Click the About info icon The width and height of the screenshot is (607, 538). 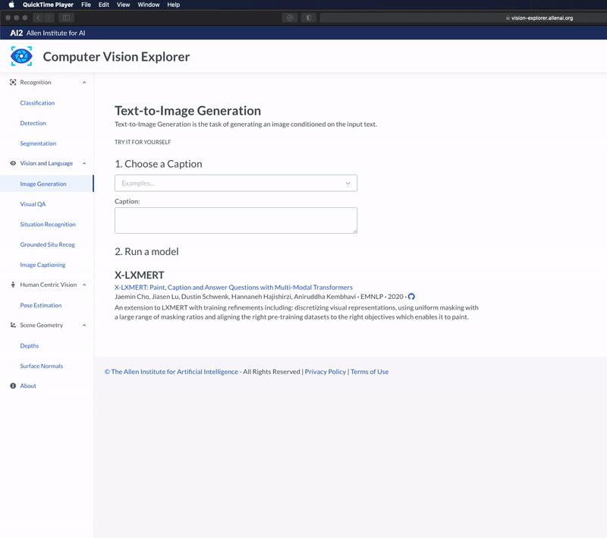(13, 386)
